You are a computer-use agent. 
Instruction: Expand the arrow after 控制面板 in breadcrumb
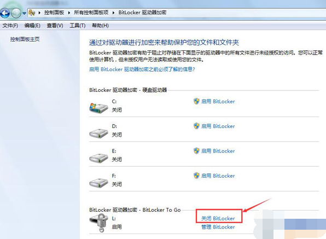[69, 13]
